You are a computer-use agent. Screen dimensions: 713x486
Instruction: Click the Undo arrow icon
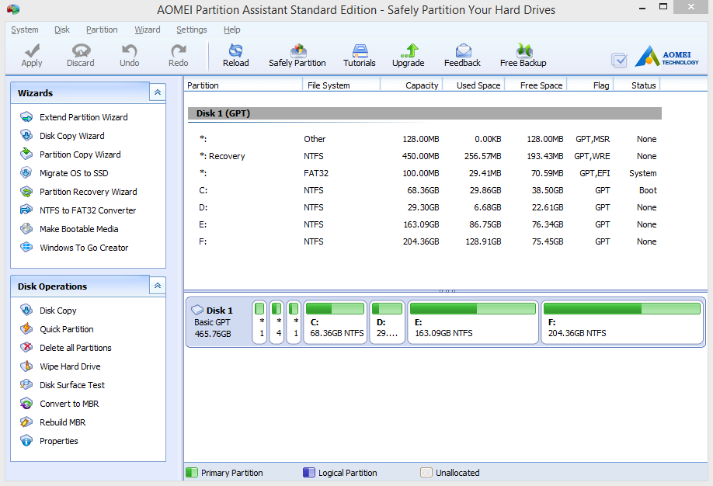[x=130, y=50]
